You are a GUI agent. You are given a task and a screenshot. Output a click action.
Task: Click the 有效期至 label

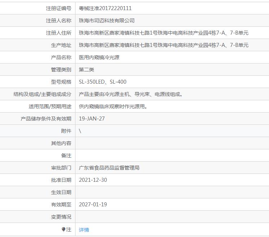click(x=61, y=205)
